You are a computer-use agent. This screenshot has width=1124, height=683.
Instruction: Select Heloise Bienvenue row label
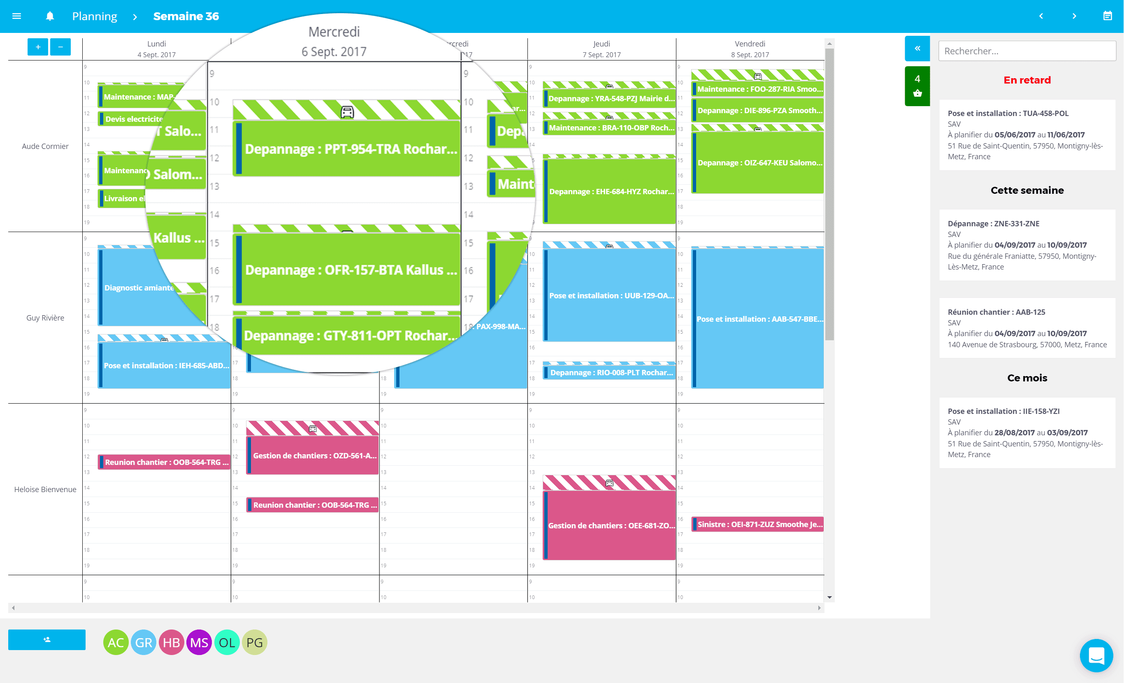45,489
